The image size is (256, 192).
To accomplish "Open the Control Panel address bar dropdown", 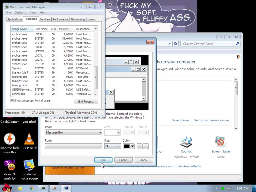I will (170, 43).
